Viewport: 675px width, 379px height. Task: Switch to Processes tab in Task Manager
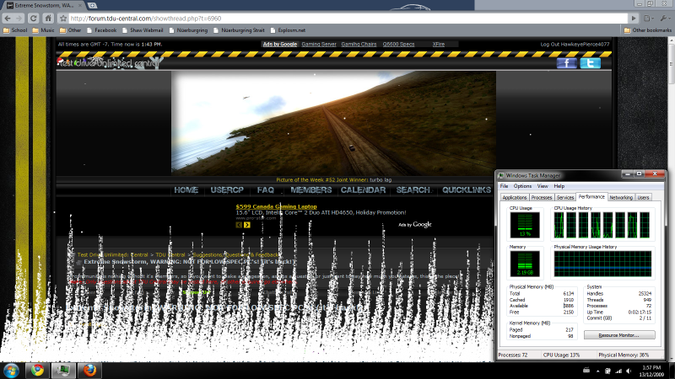(x=542, y=197)
